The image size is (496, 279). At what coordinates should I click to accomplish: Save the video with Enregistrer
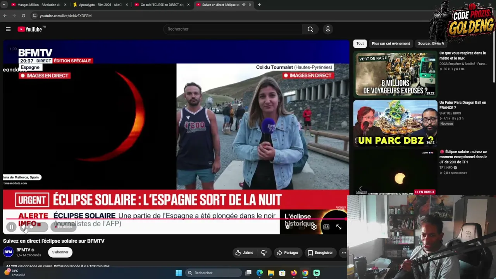pyautogui.click(x=320, y=253)
